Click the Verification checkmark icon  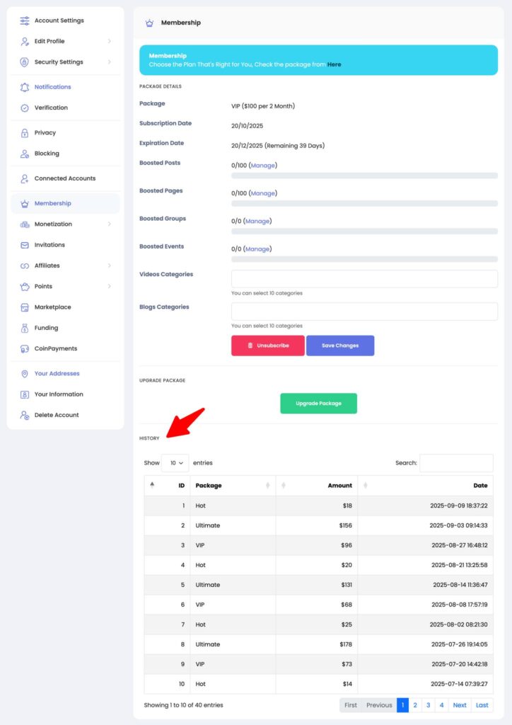pos(25,108)
